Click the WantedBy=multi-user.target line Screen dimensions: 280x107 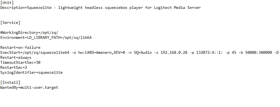point(29,87)
